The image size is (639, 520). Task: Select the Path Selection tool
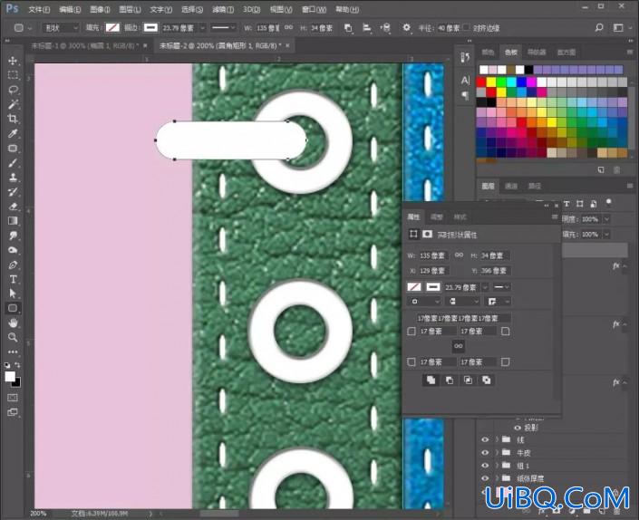(x=13, y=294)
